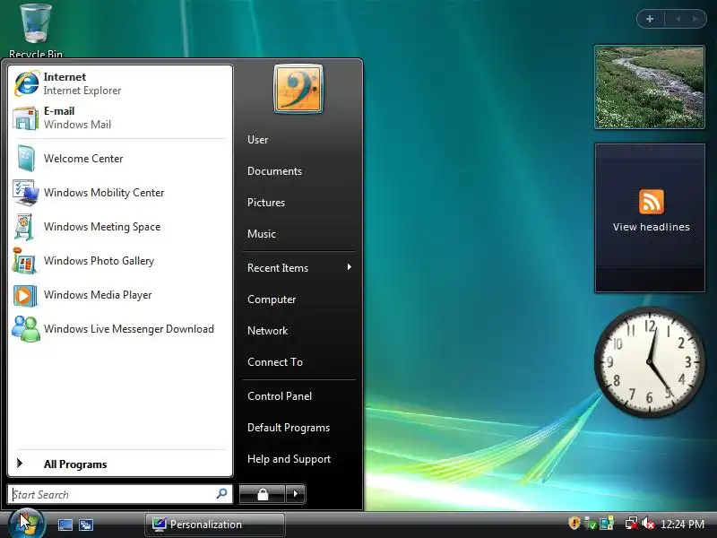This screenshot has width=717, height=538.
Task: Open Computer from Start menu
Action: point(272,299)
